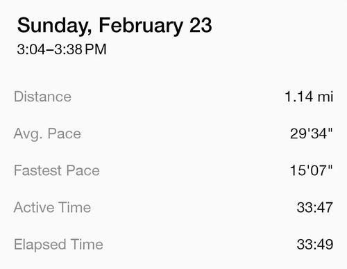Click the 3:04 start time

(x=31, y=49)
